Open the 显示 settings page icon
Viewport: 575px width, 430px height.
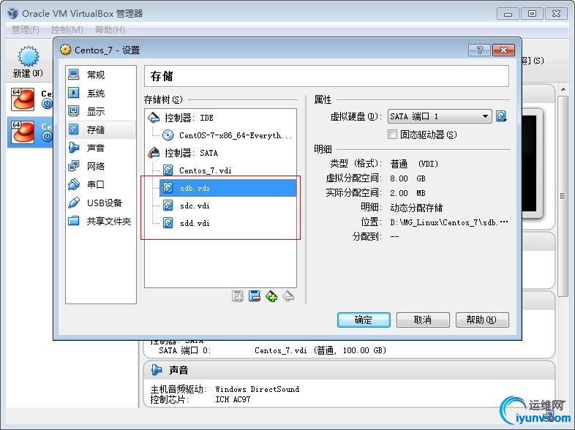(74, 110)
